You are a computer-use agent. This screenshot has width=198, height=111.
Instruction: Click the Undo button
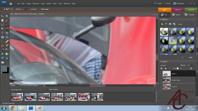(x=158, y=3)
